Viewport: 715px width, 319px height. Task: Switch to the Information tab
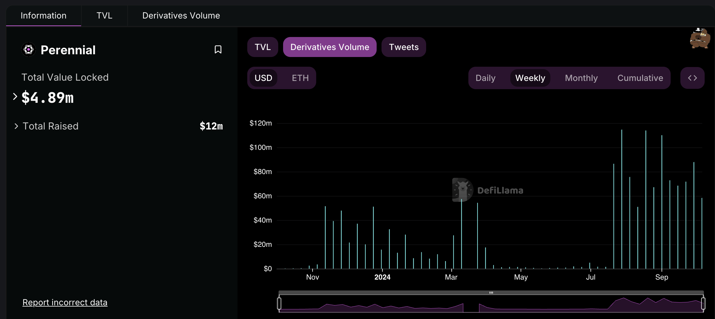[x=43, y=15]
